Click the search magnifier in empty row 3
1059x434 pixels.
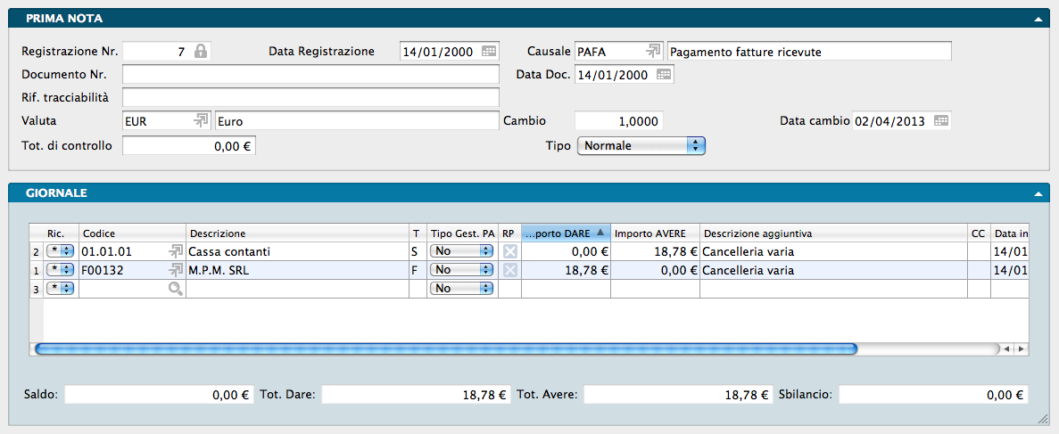(x=176, y=289)
